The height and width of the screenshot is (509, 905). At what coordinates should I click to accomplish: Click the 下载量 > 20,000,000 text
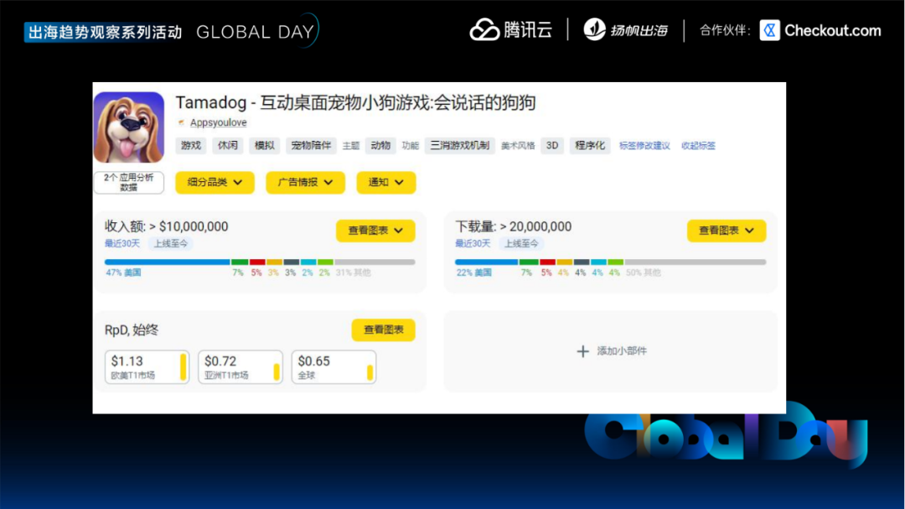[513, 226]
